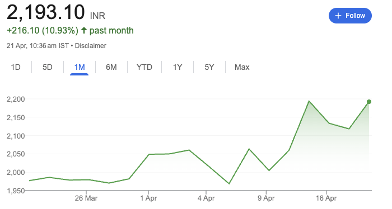Click the 2,193.10 price value
Viewport: 392px width, 209px height.
click(46, 12)
